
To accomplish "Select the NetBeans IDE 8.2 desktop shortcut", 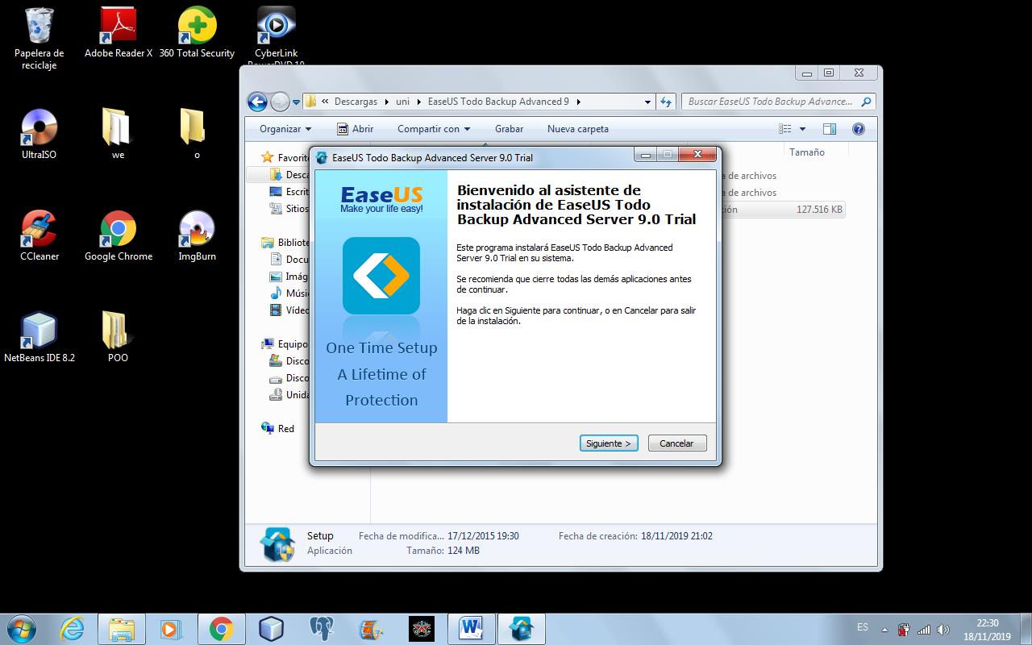I will pos(40,338).
